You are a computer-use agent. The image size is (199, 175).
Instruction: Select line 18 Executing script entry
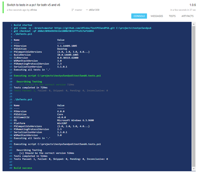pyautogui.click(x=57, y=75)
